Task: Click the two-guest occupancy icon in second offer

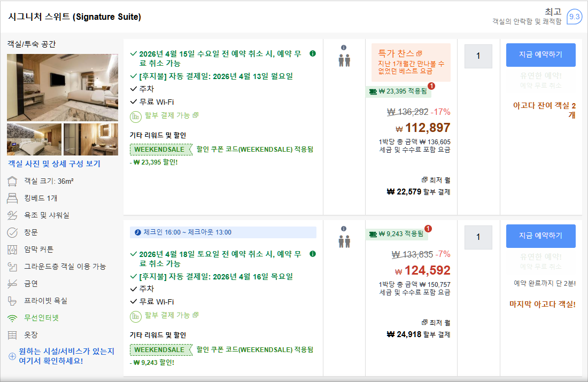Action: coord(344,241)
